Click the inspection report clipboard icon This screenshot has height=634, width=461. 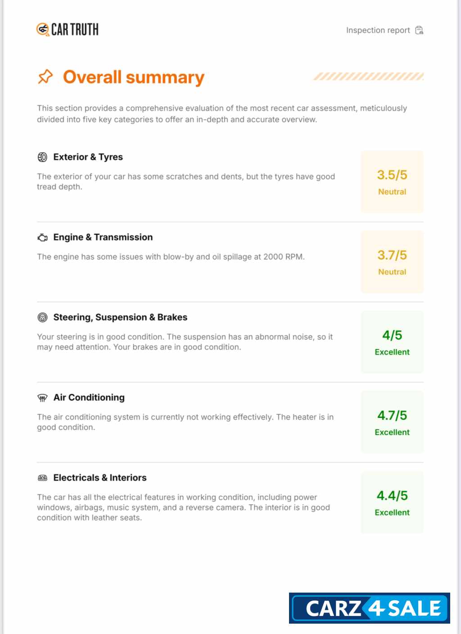click(x=419, y=30)
